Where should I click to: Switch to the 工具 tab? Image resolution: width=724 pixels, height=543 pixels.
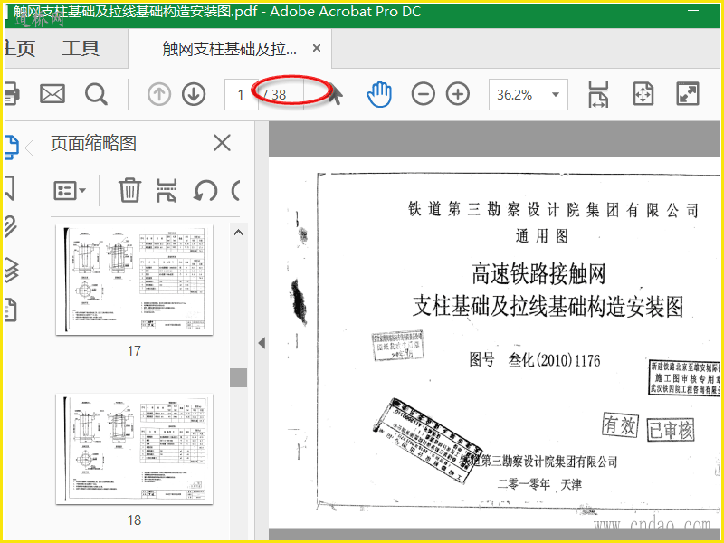coord(81,49)
